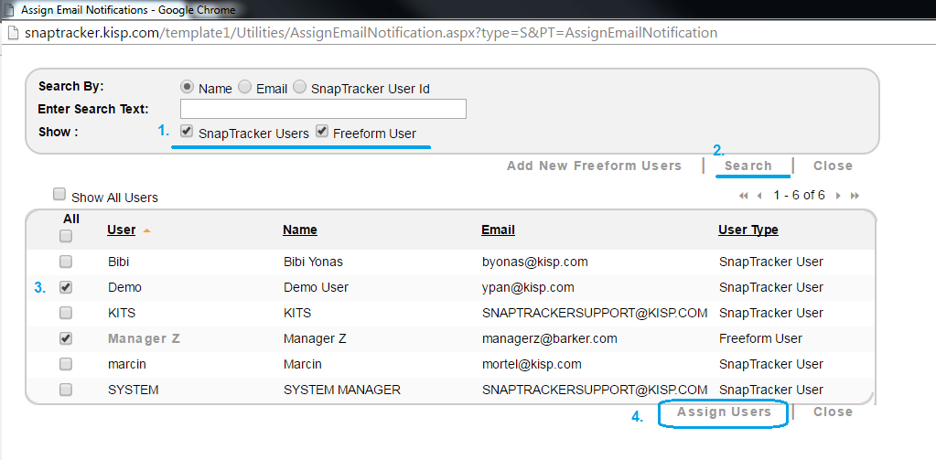Screen dimensions: 936x460
Task: Toggle the Freeform User checkbox
Action: point(322,132)
